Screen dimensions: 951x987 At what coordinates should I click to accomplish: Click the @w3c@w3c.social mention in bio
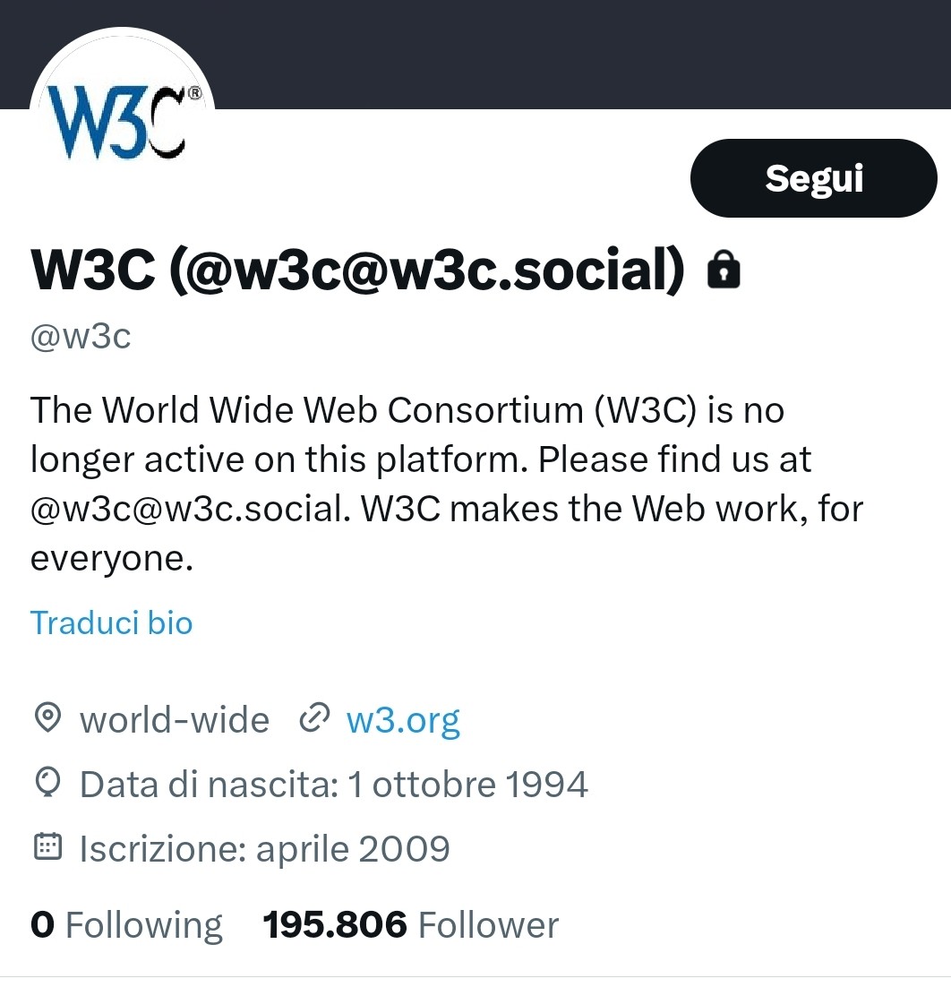[187, 509]
